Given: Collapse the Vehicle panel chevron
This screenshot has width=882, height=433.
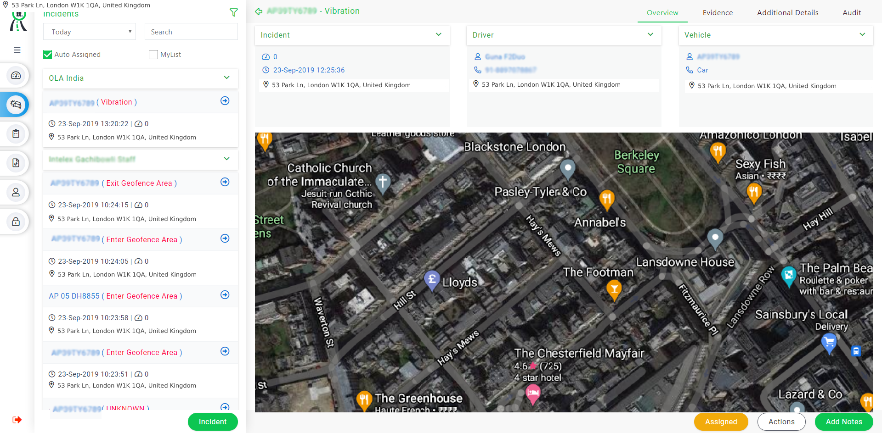Looking at the screenshot, I should (x=862, y=34).
